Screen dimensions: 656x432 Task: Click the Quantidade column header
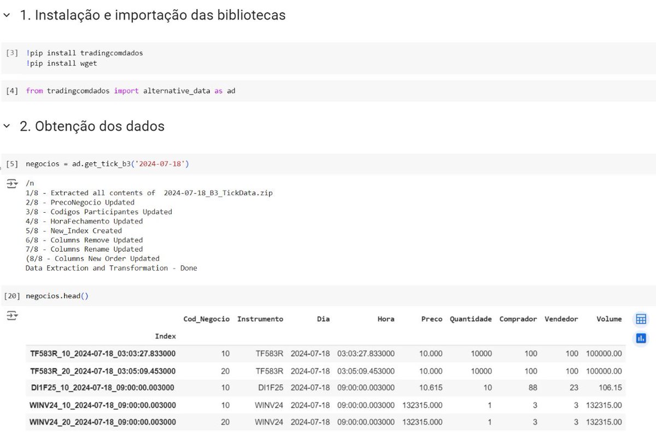click(471, 319)
